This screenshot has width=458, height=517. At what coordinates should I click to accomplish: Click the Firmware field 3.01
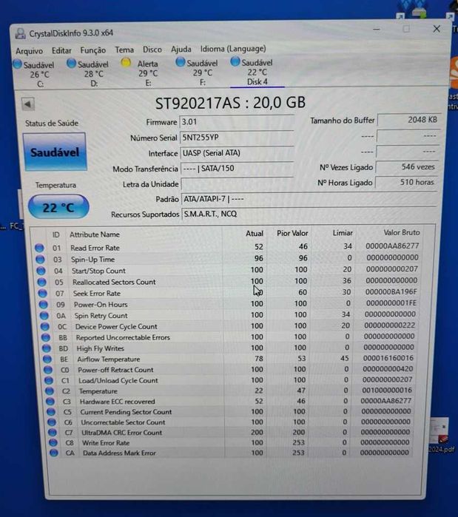[x=237, y=122]
